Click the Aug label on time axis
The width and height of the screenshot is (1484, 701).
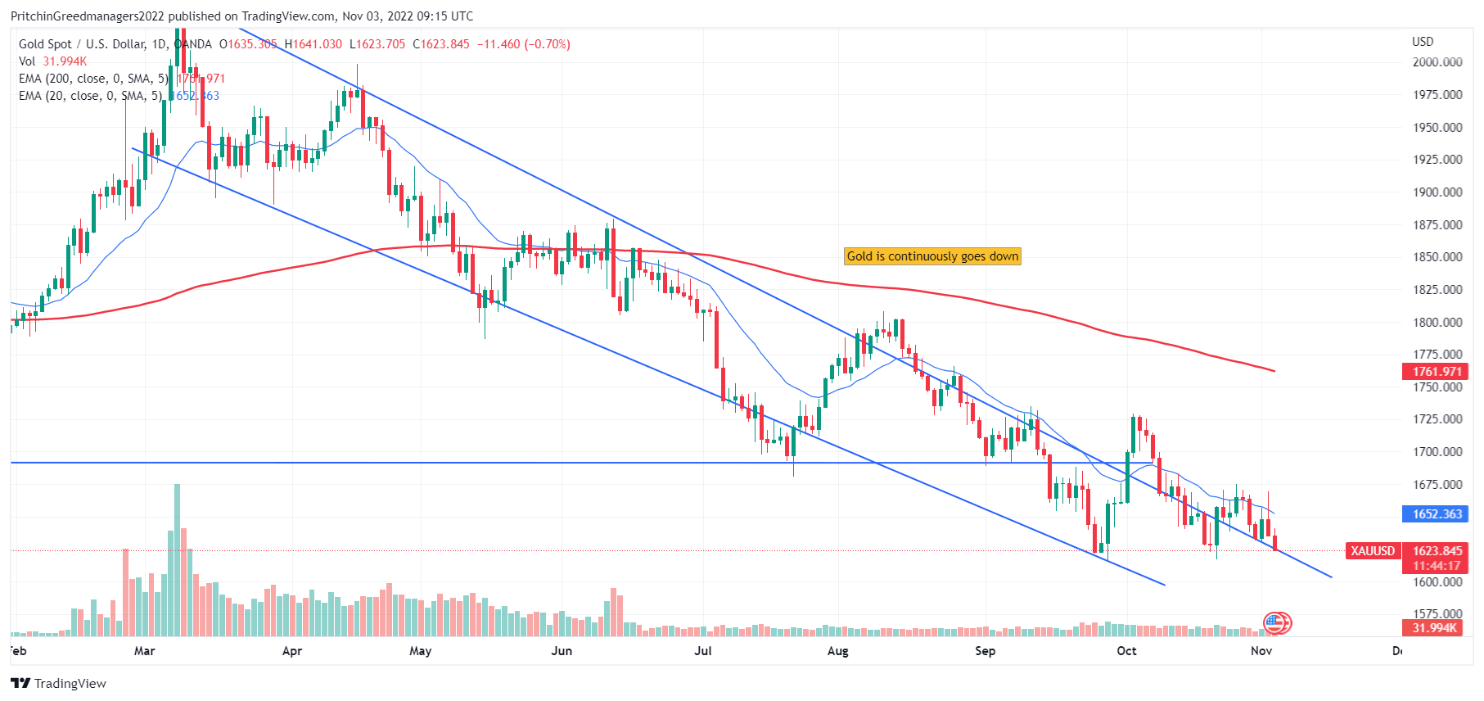(837, 651)
